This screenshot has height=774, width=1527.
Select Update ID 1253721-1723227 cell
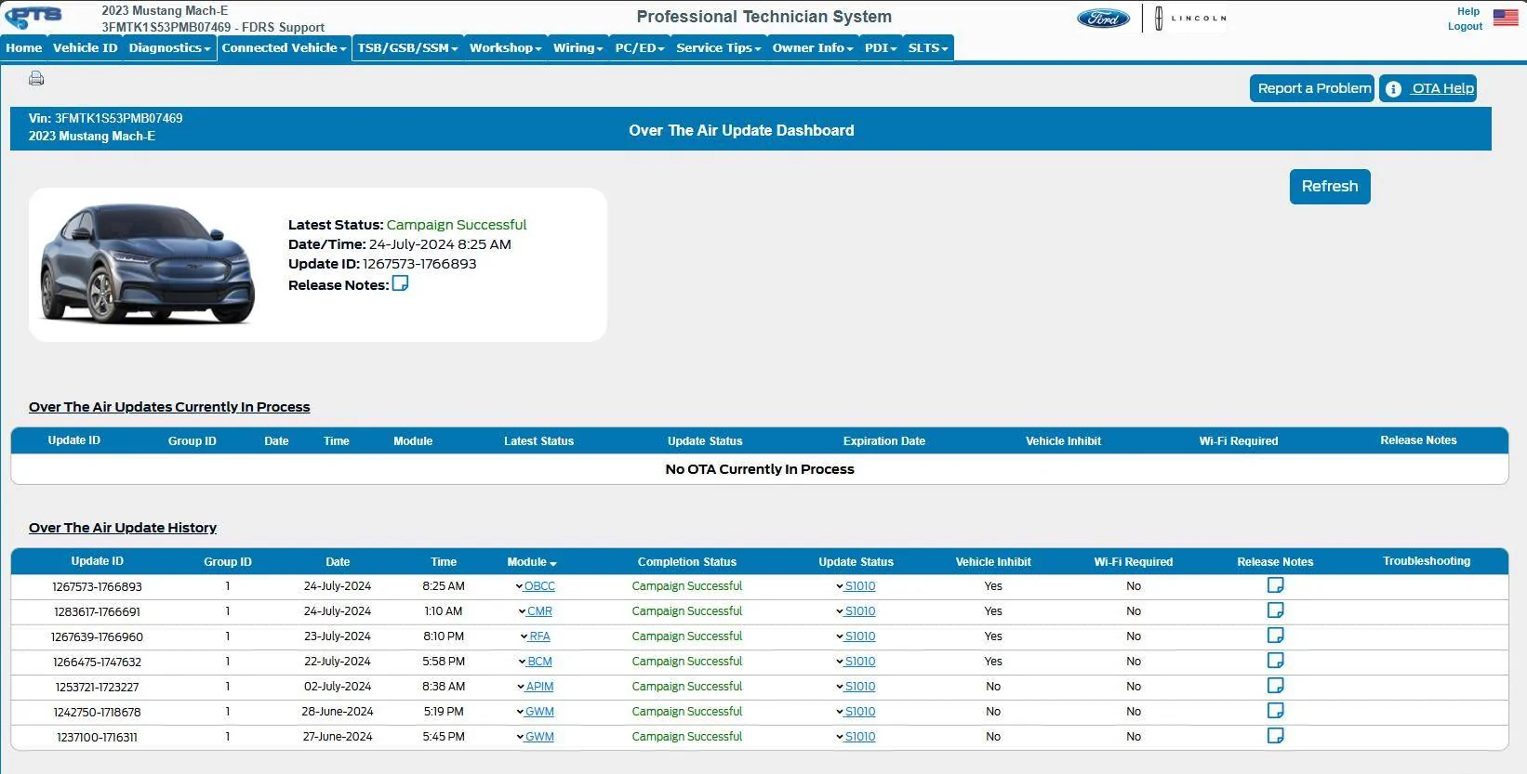point(98,688)
